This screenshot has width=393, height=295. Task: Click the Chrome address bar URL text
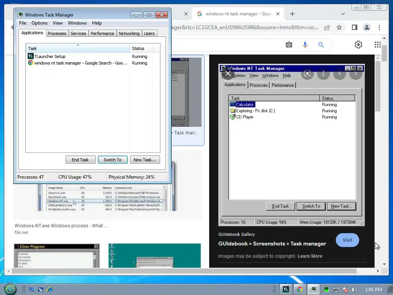244,27
